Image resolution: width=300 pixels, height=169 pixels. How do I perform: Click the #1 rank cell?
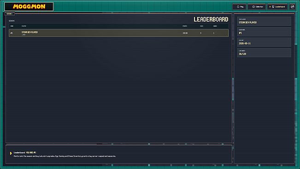click(x=12, y=33)
